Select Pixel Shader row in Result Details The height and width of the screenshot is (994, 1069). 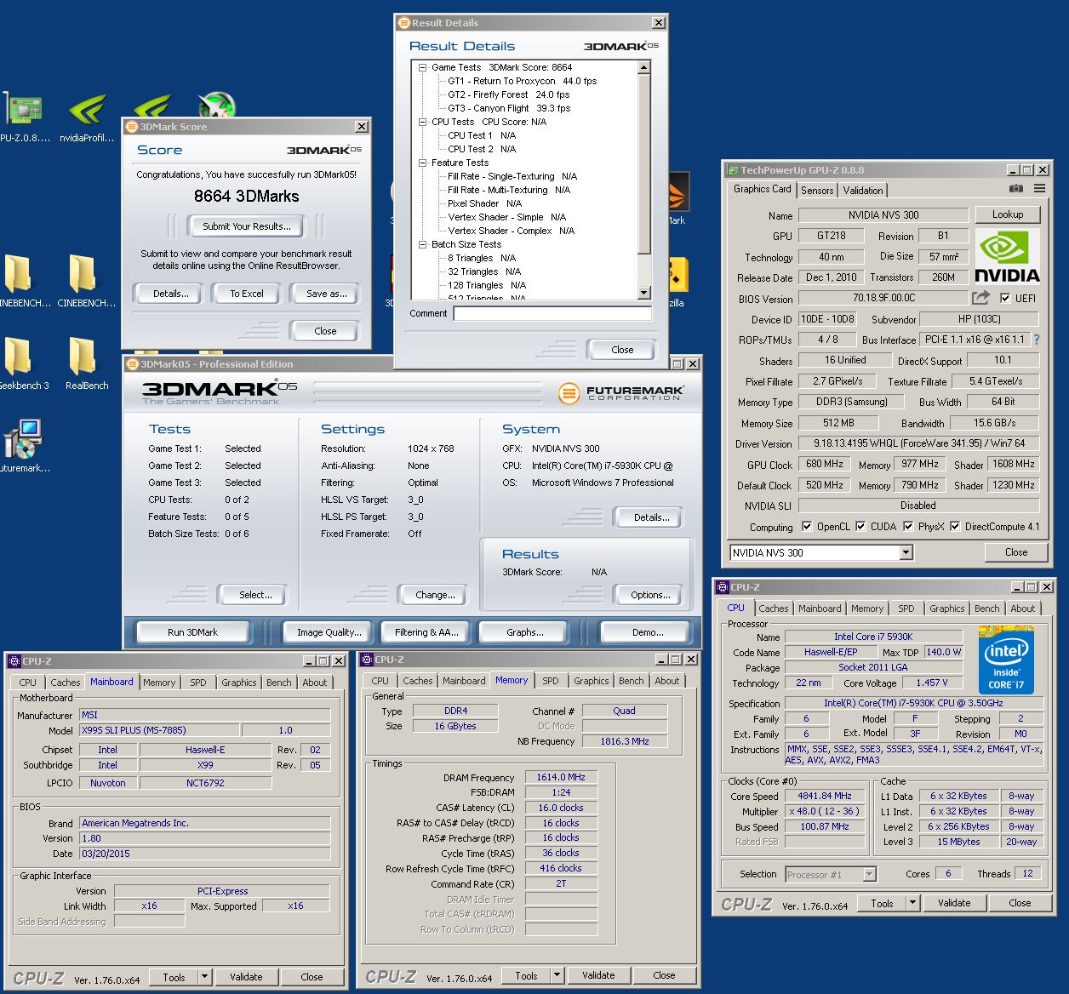pos(484,203)
